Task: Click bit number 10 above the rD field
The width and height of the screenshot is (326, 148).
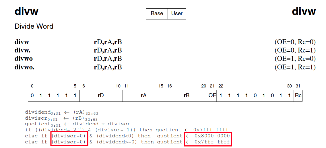Action: pos(118,86)
